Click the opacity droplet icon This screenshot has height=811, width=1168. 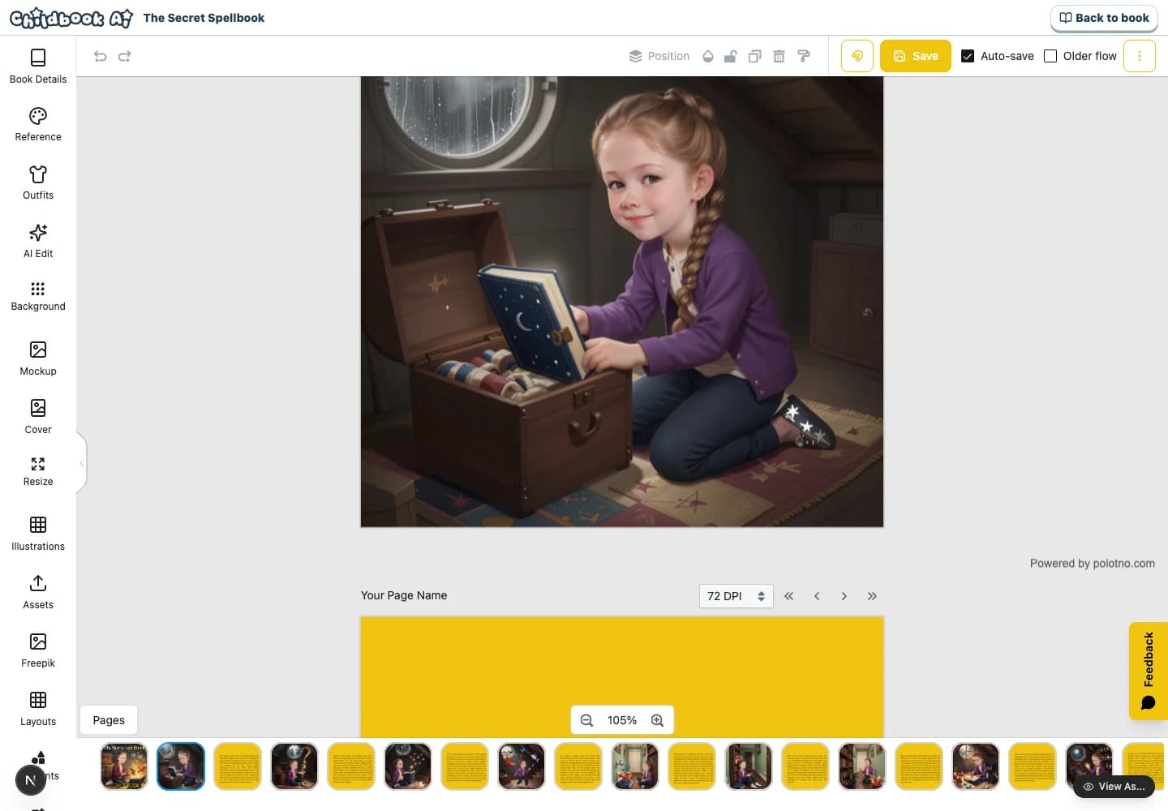tap(708, 56)
